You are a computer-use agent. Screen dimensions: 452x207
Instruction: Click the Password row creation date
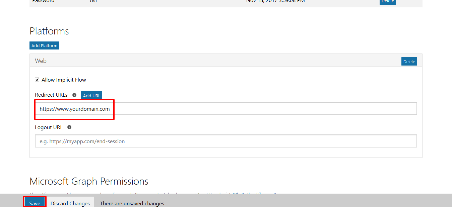tap(275, 1)
